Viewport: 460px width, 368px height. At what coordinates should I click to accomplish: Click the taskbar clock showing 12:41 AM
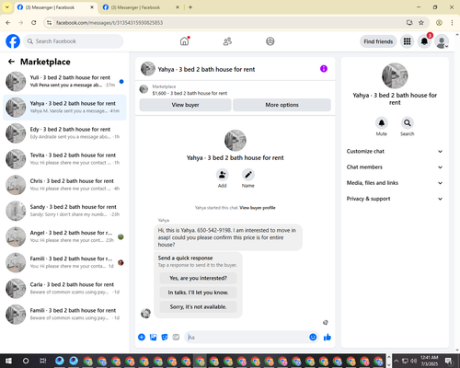pyautogui.click(x=430, y=361)
